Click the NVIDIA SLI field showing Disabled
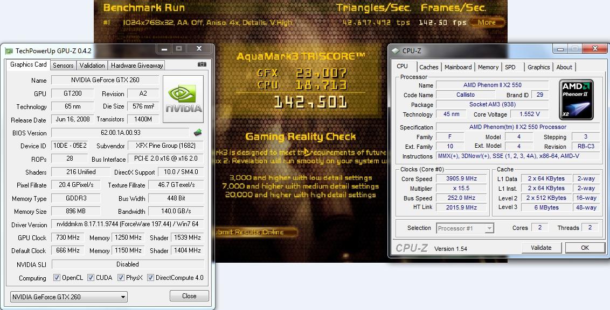The width and height of the screenshot is (610, 310). (128, 264)
